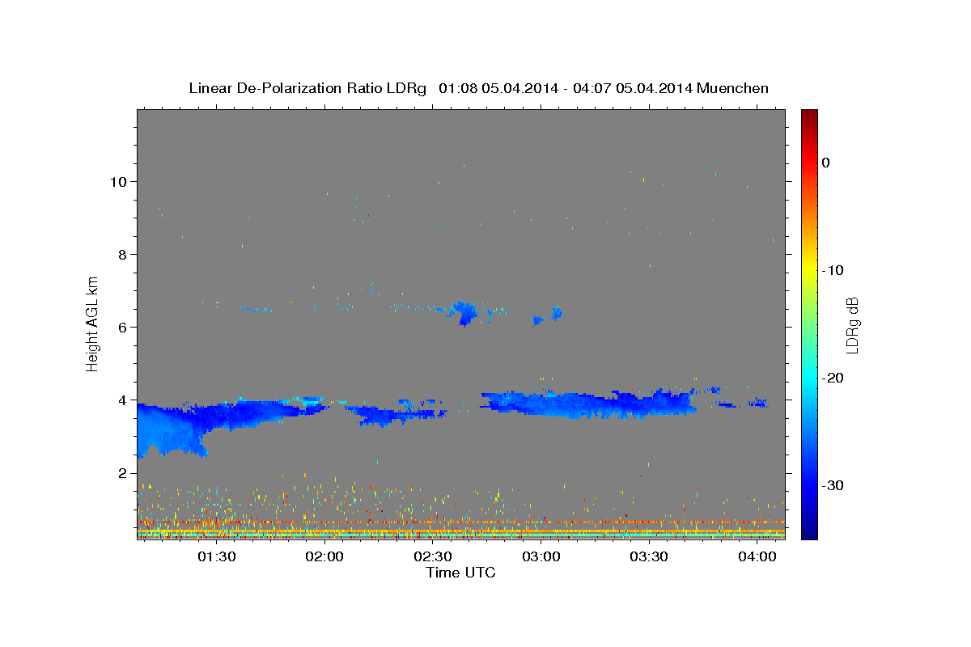Screen dimensions: 971x647
Task: Click the height tick label 10
Action: [x=118, y=181]
